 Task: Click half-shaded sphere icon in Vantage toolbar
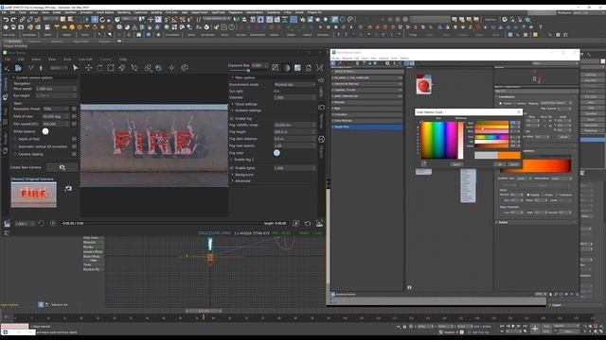(286, 68)
